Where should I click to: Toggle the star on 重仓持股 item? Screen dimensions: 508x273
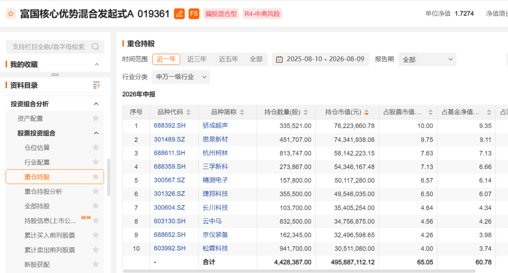pos(95,177)
